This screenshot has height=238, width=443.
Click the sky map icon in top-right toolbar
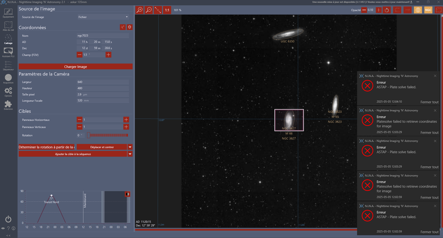click(438, 10)
